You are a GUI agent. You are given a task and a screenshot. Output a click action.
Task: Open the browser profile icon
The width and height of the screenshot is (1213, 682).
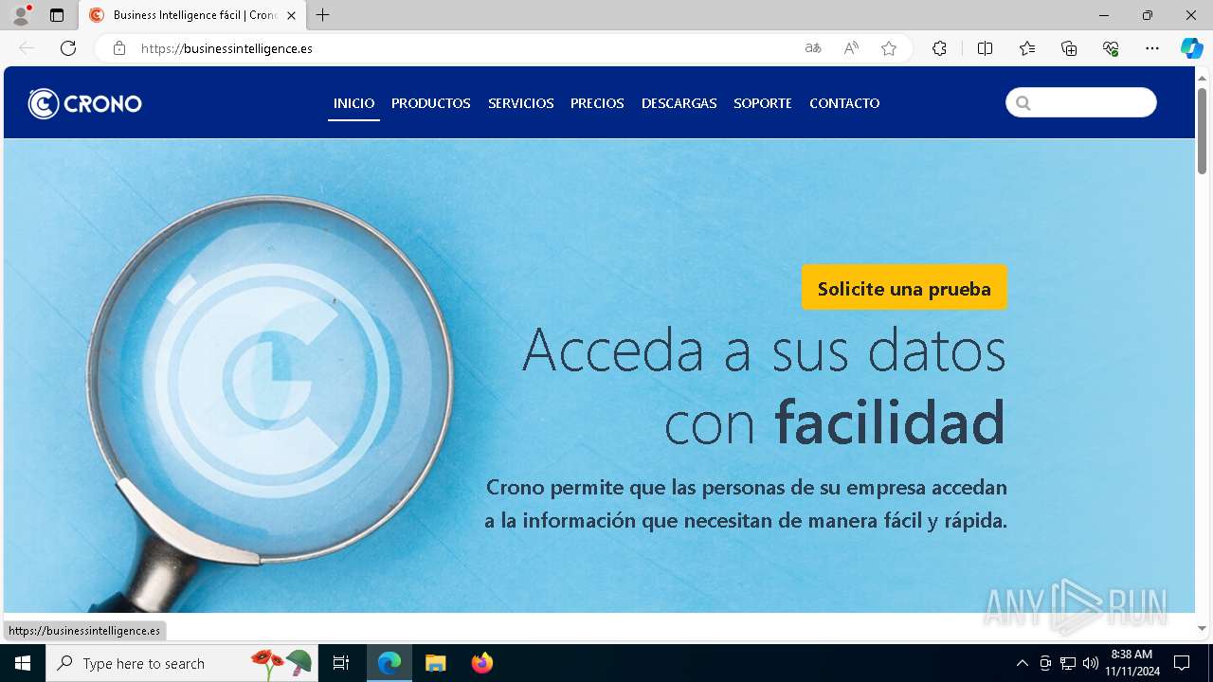[x=21, y=15]
